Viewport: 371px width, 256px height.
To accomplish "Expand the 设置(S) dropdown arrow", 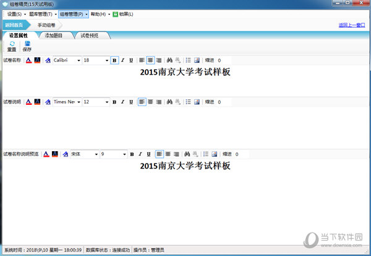I will tap(25, 14).
